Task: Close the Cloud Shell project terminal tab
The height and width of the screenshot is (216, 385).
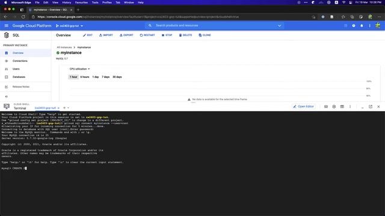Action: pos(58,108)
